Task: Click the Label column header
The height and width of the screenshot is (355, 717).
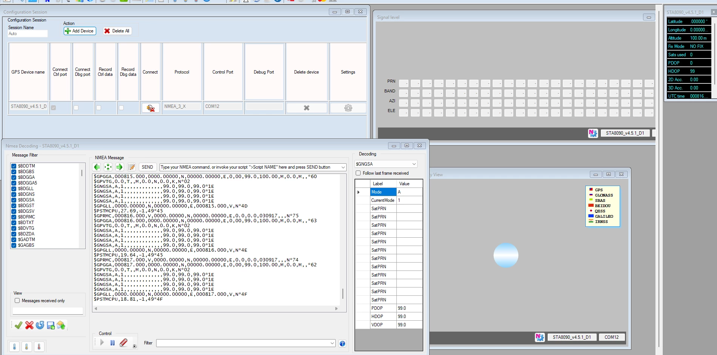Action: tap(383, 184)
